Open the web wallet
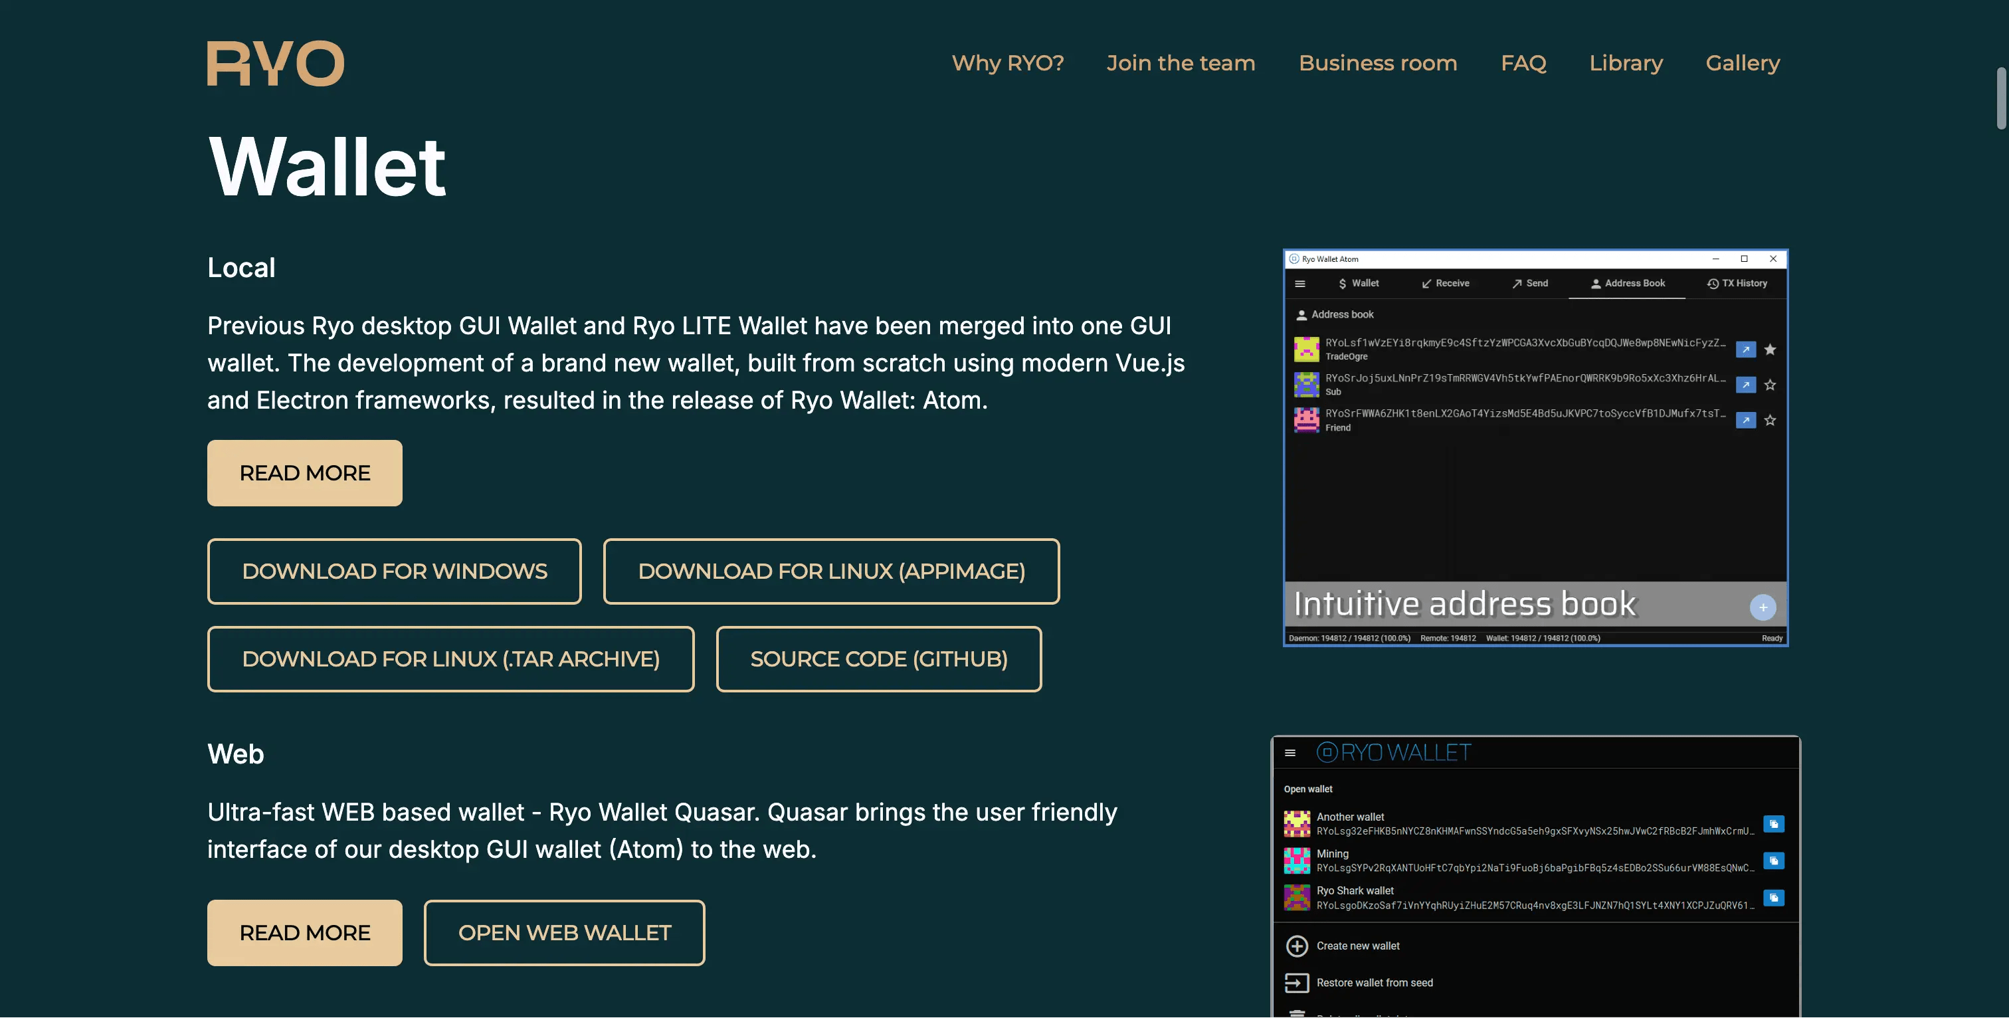 coord(565,933)
